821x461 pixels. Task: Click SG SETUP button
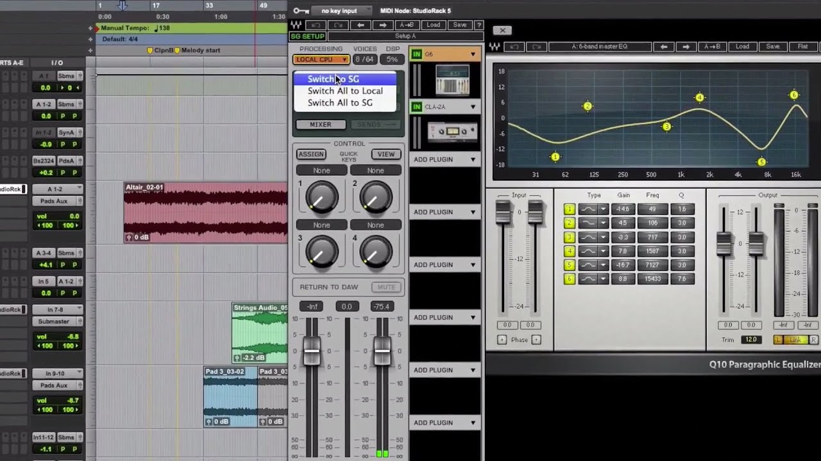(x=308, y=36)
